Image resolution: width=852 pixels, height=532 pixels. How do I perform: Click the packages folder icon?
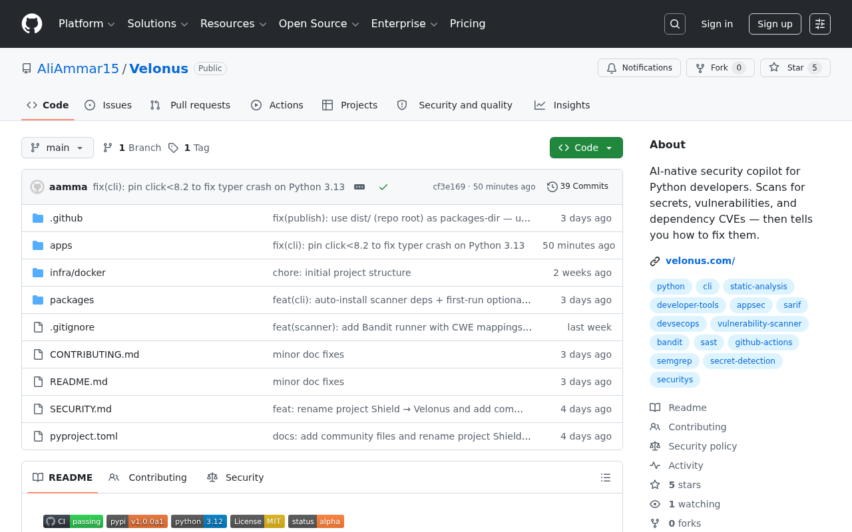[38, 300]
